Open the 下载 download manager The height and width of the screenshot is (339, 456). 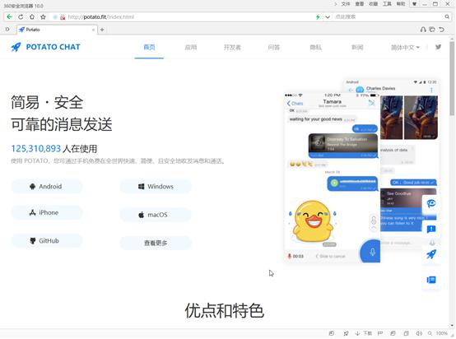click(364, 333)
